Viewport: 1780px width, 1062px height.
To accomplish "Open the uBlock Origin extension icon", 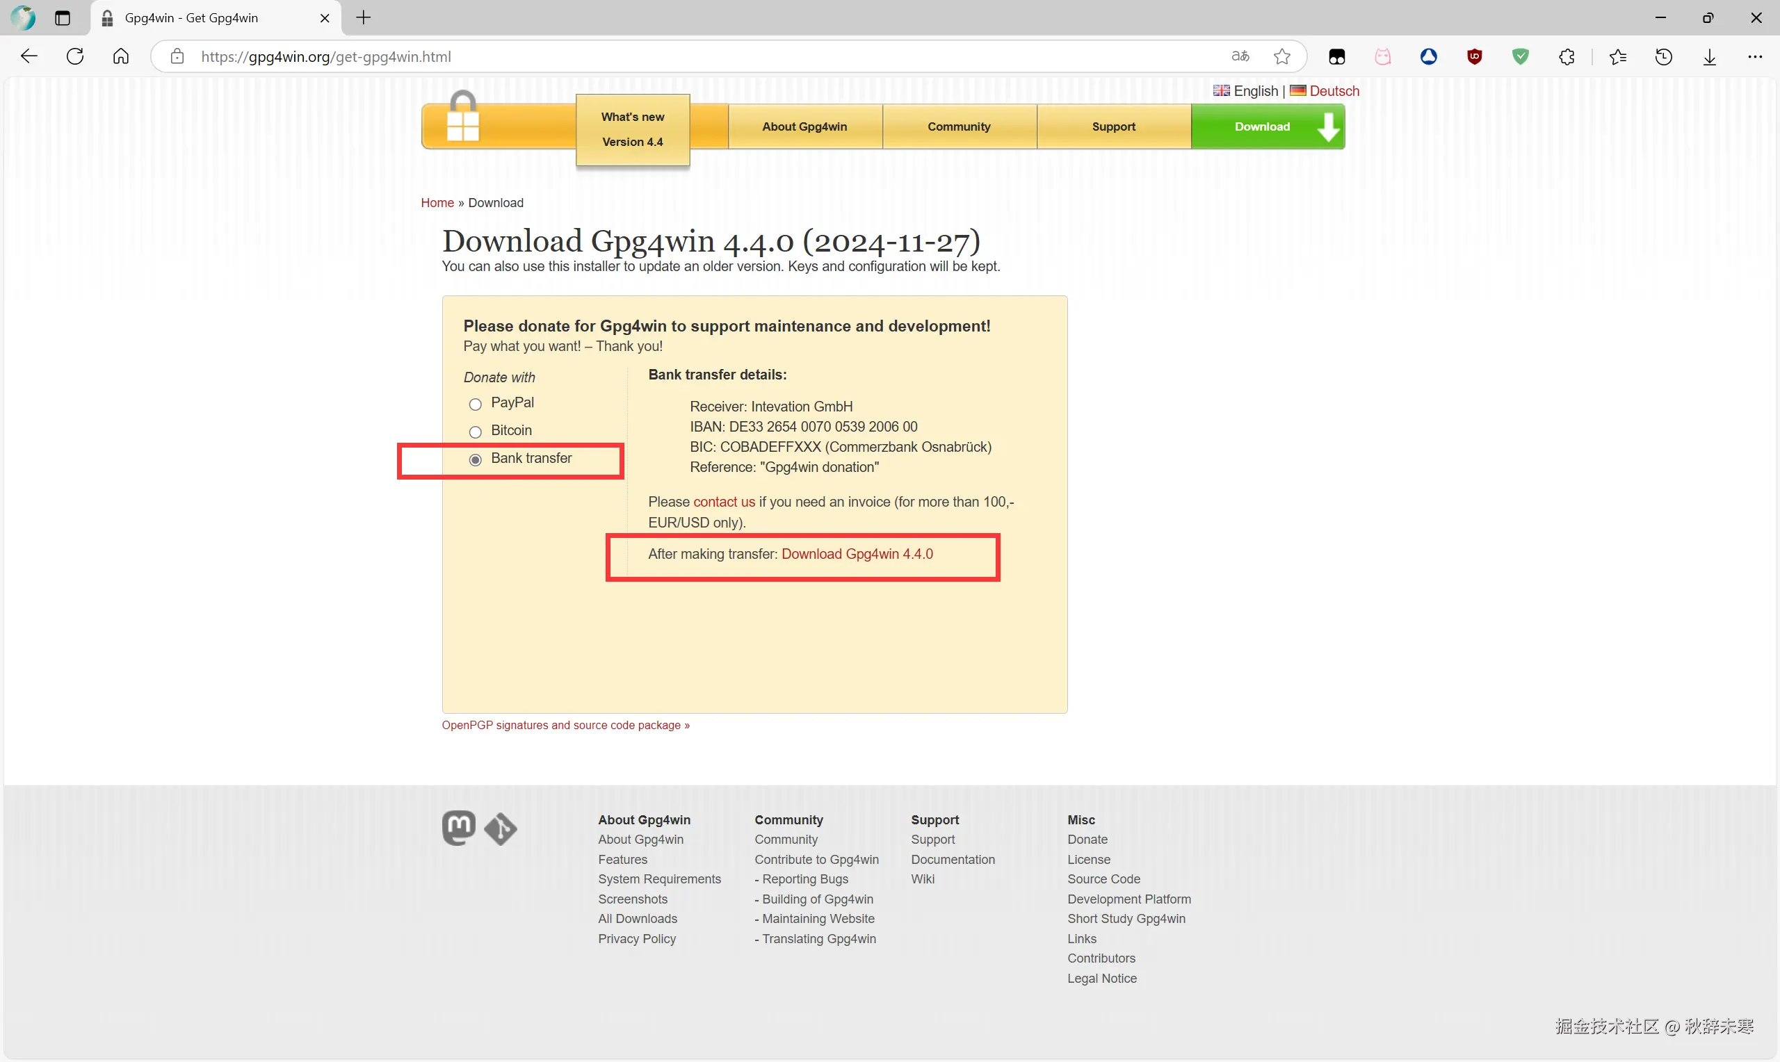I will (1474, 56).
